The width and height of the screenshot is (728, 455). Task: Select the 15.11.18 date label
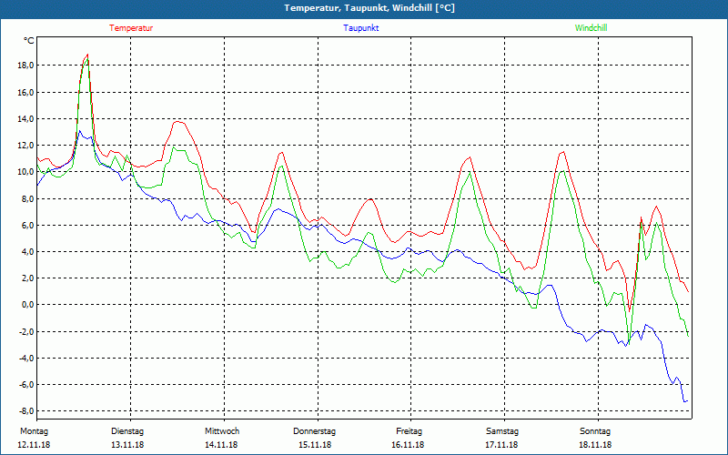click(315, 445)
